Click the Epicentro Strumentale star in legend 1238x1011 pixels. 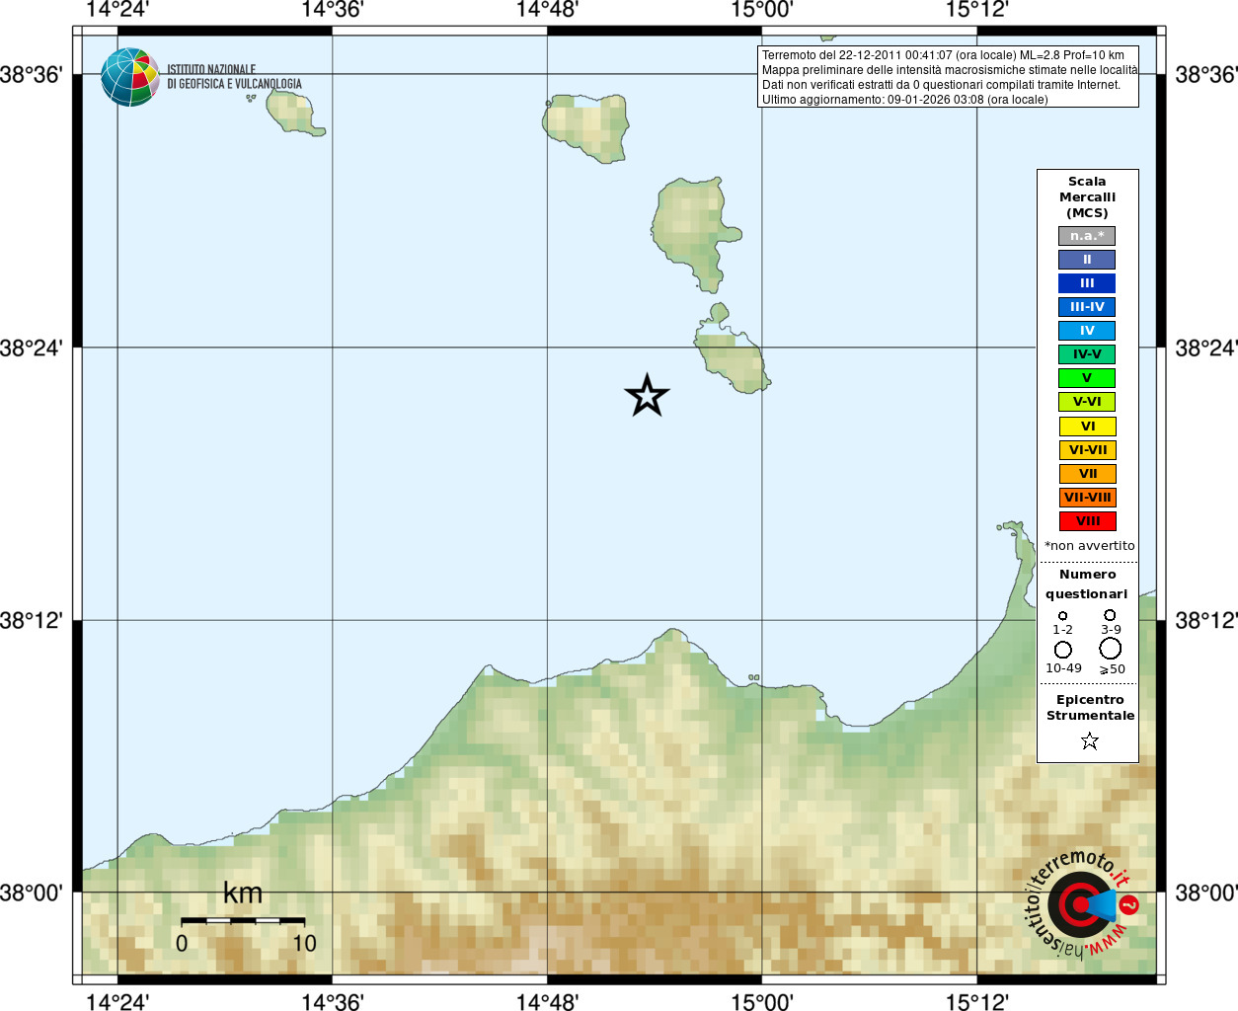click(x=1089, y=740)
